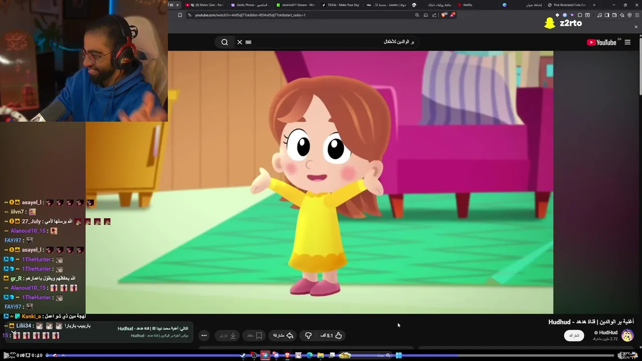This screenshot has height=361, width=642.
Task: Click the Download arrow button under video
Action: coord(228,335)
